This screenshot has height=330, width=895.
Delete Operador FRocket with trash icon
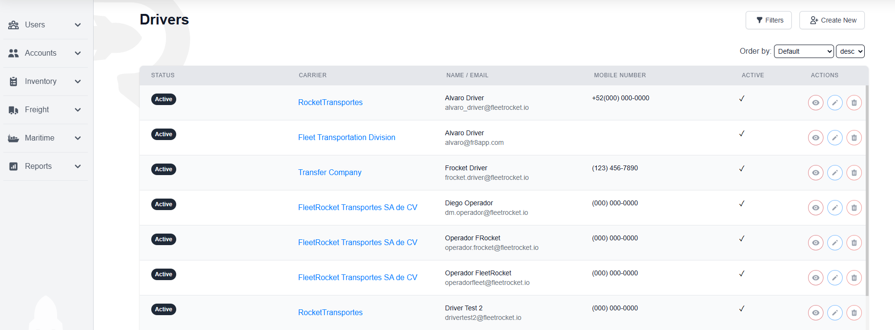point(854,243)
